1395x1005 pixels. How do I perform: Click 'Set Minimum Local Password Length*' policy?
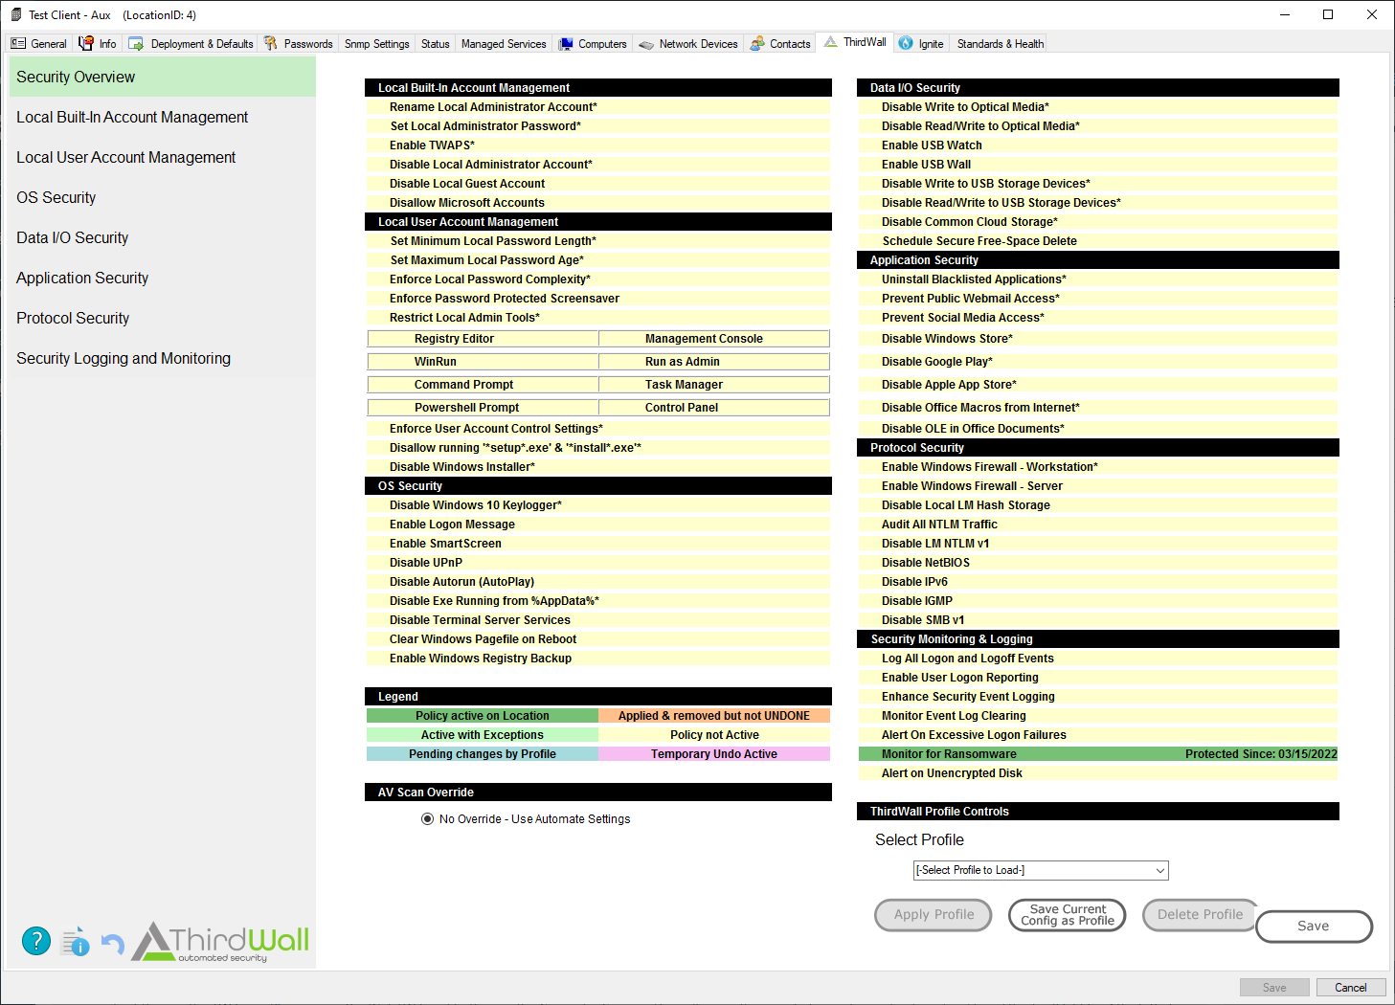pos(598,241)
